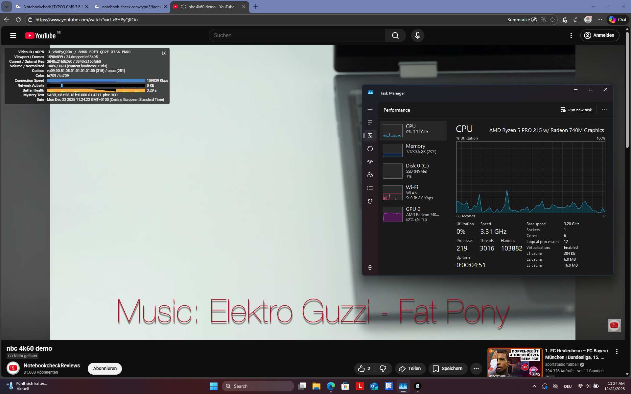631x394 pixels.
Task: Click Run new task button
Action: pyautogui.click(x=576, y=110)
